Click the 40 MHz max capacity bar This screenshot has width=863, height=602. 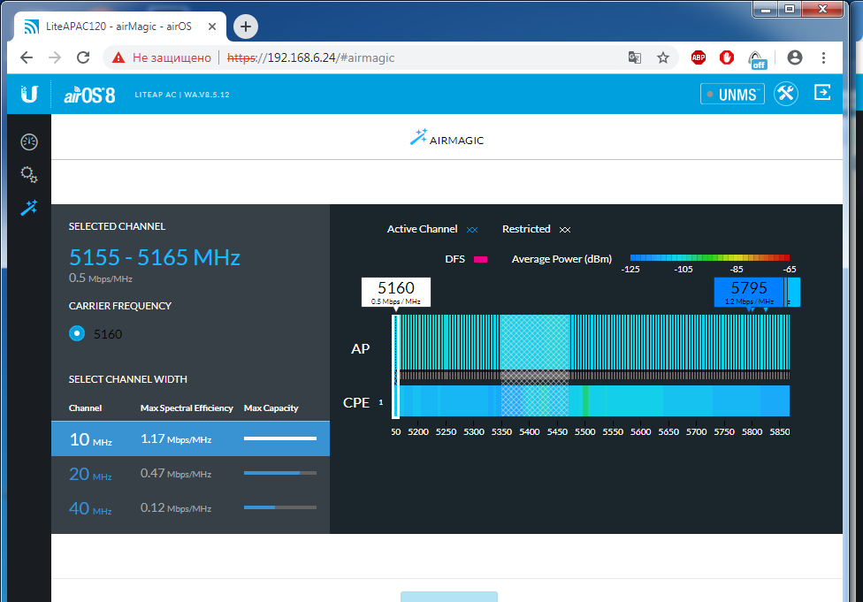[280, 507]
